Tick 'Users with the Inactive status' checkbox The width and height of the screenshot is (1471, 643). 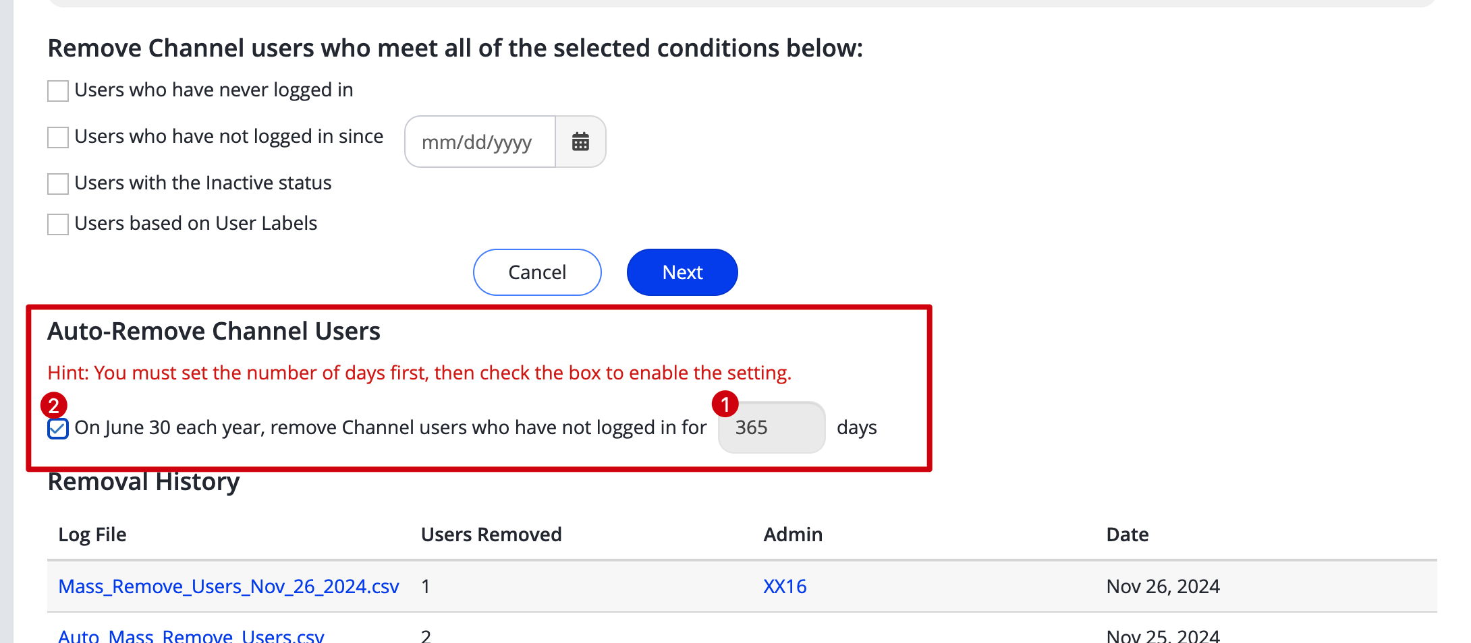[x=58, y=183]
